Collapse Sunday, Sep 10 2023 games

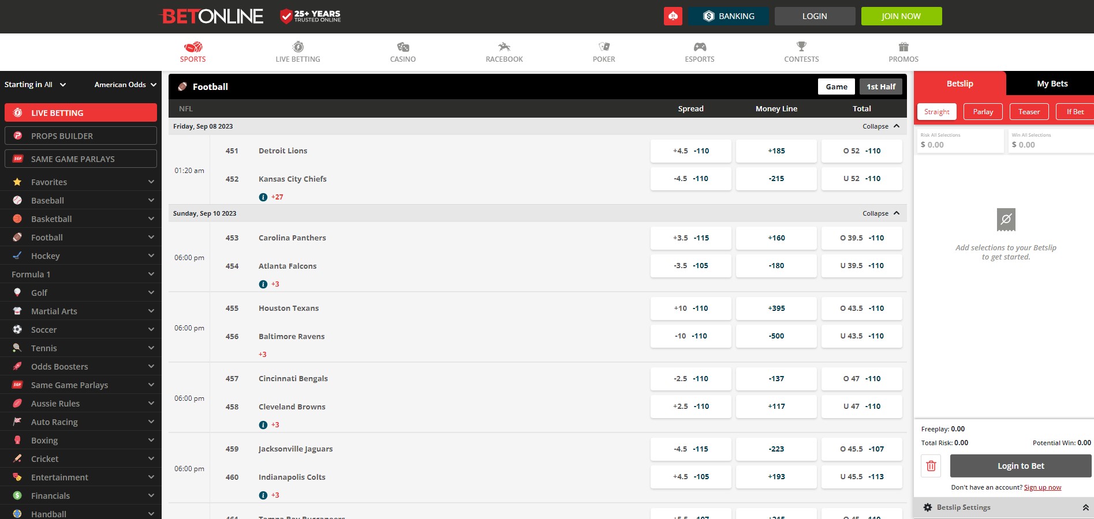(x=881, y=213)
